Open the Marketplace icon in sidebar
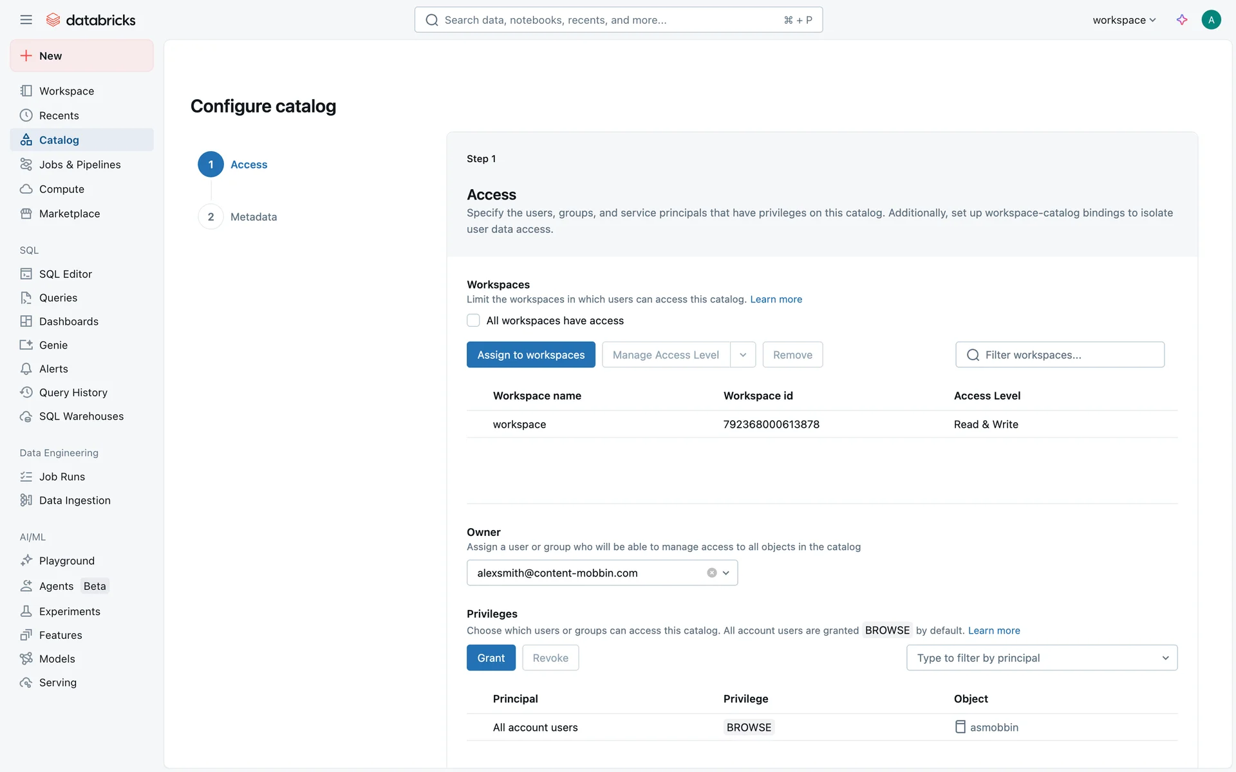 26,214
